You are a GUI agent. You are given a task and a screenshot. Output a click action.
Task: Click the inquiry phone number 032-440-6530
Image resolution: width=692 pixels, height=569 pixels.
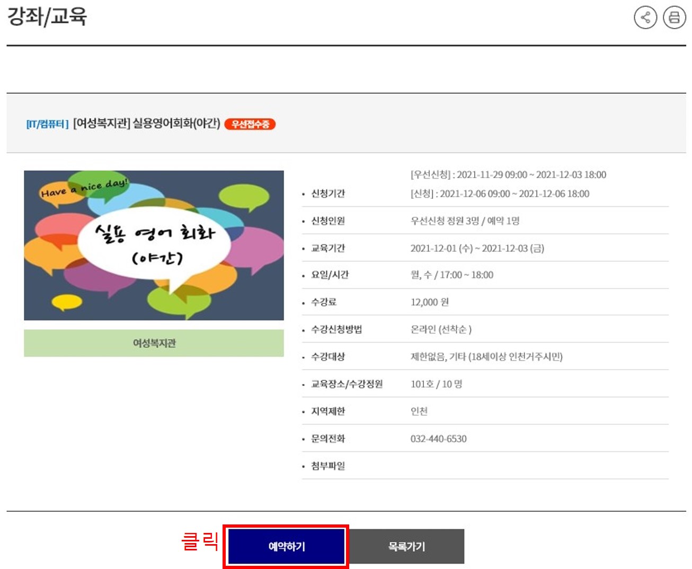[438, 439]
